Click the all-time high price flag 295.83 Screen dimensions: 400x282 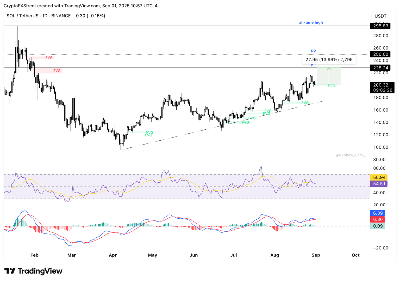tap(380, 26)
